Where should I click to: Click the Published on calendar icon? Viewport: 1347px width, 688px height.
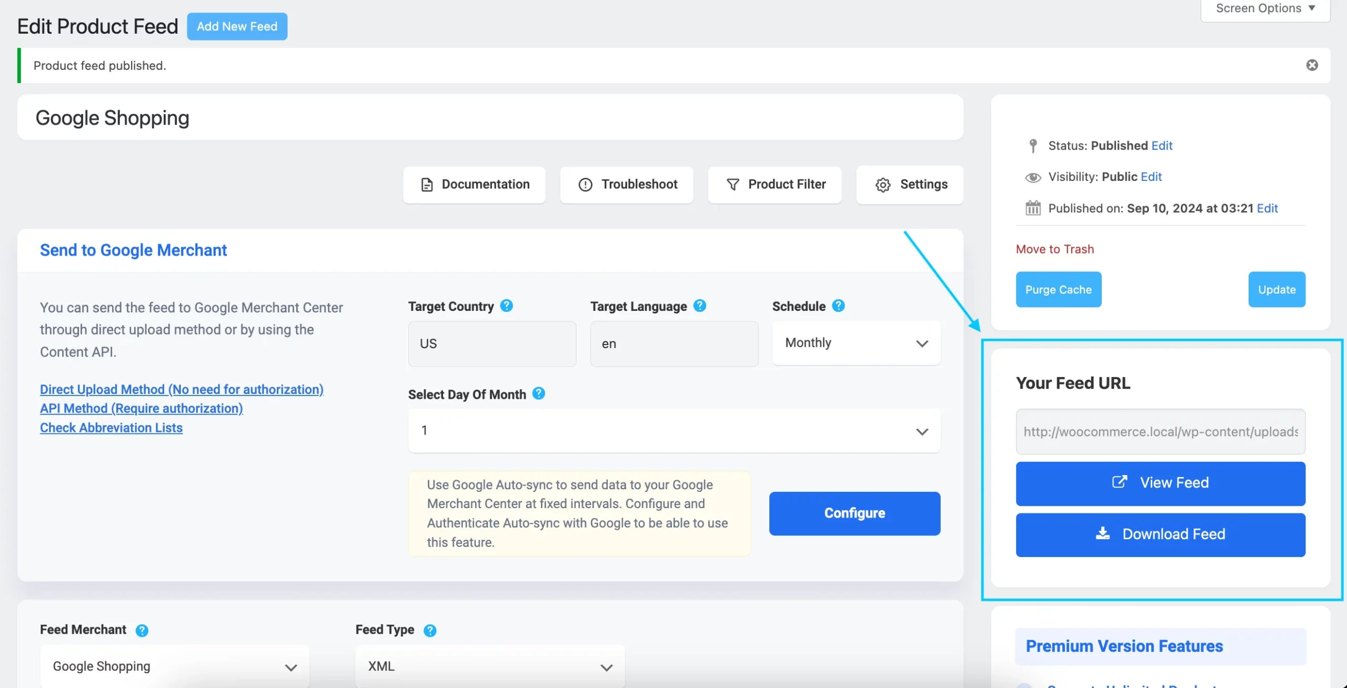(1033, 208)
